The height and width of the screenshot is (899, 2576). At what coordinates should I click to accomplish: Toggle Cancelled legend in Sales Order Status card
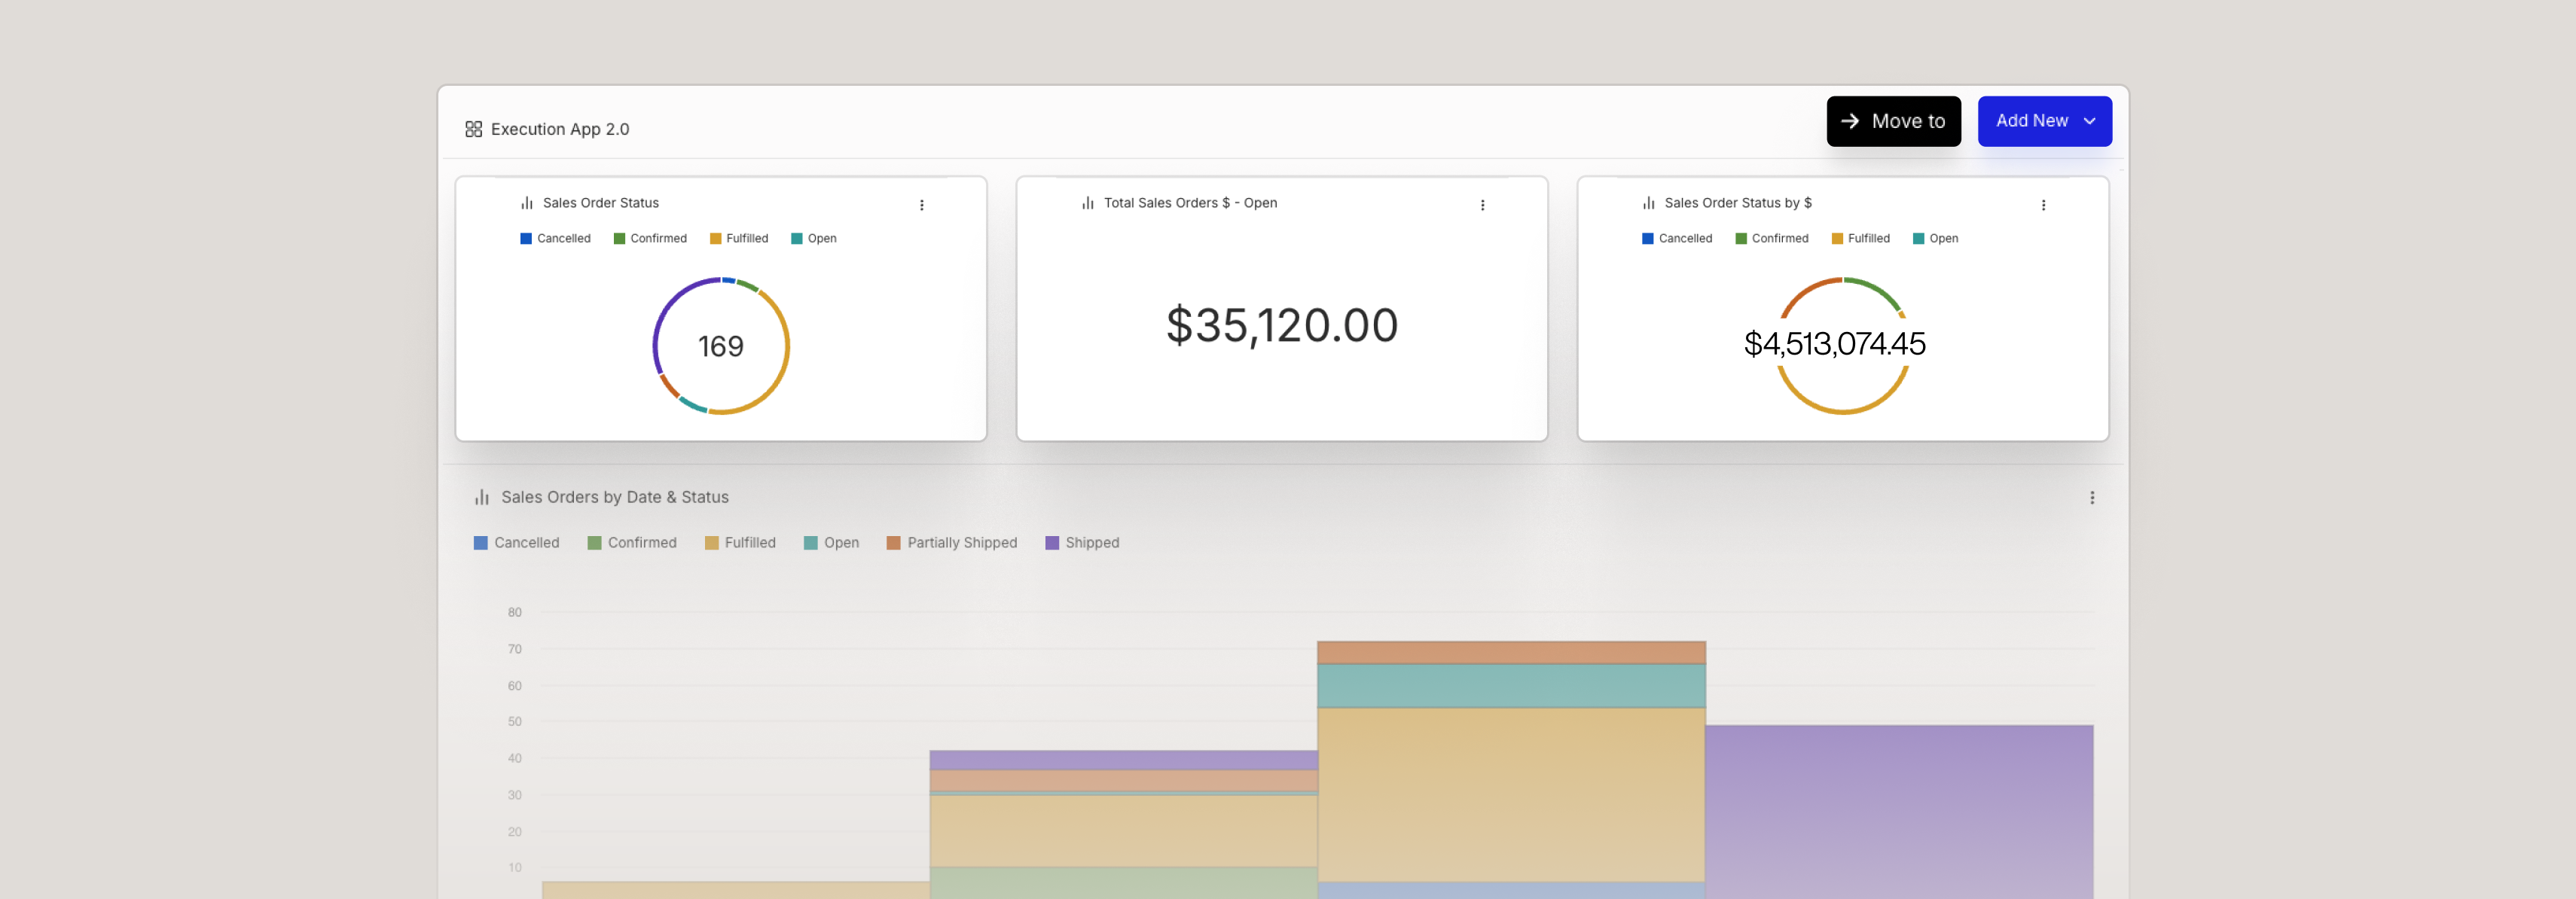pos(555,238)
